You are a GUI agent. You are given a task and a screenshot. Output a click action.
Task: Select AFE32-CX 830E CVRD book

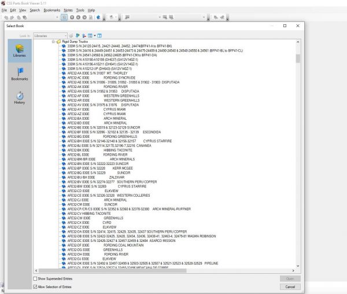pos(89,222)
